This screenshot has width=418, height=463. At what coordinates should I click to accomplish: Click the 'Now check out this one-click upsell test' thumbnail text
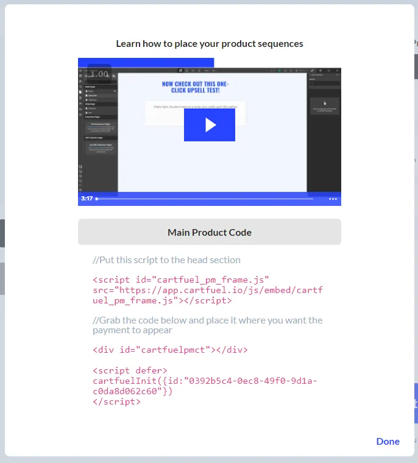[x=195, y=87]
